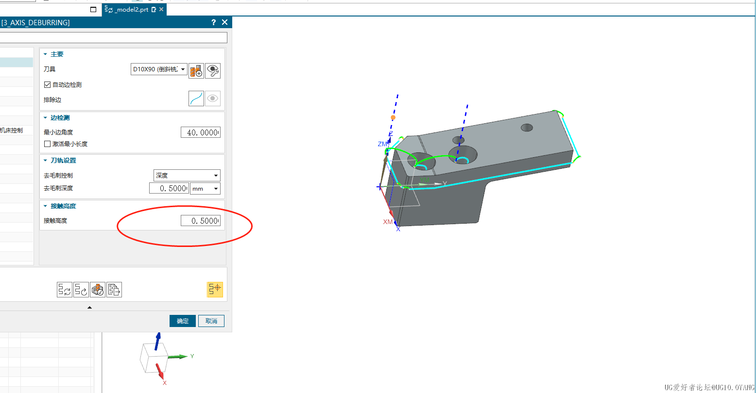Click the orange point handle on dashed axis
This screenshot has height=393, width=756.
[x=393, y=117]
